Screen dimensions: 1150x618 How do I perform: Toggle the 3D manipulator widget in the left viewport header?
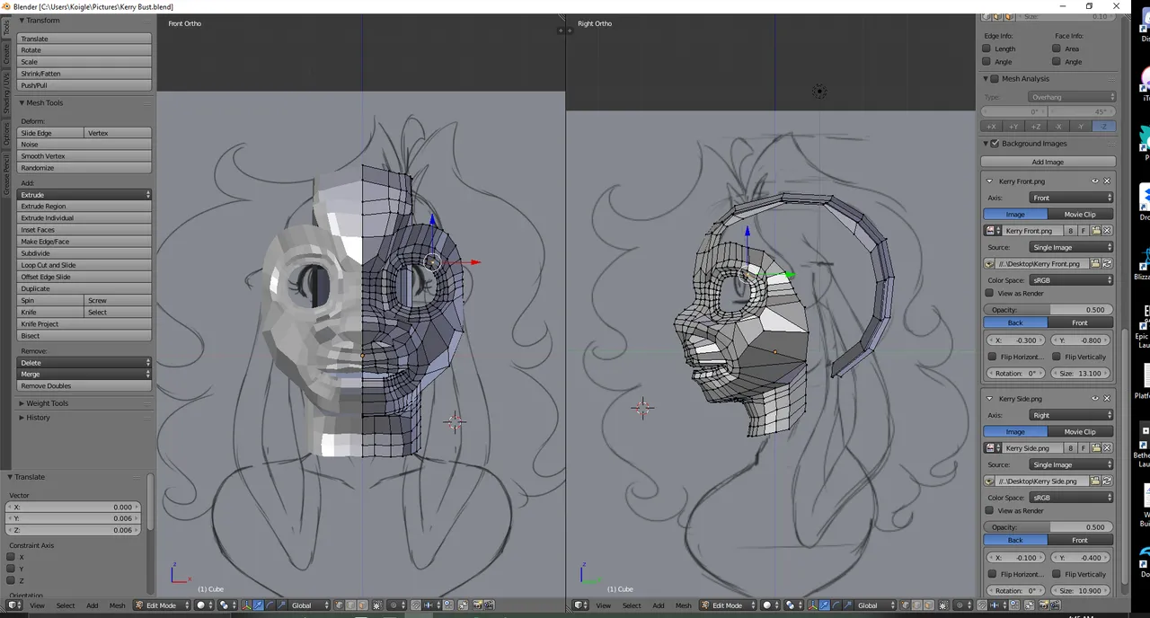[x=246, y=605]
